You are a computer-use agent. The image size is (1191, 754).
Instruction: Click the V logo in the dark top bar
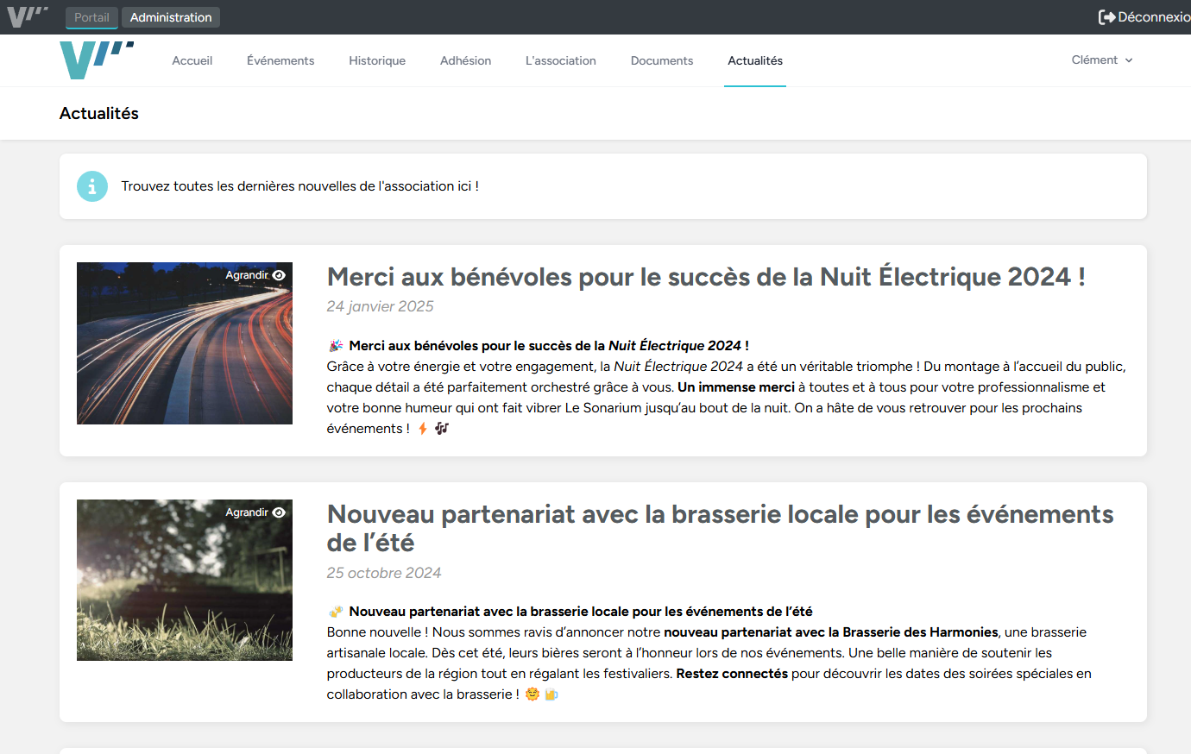click(27, 16)
